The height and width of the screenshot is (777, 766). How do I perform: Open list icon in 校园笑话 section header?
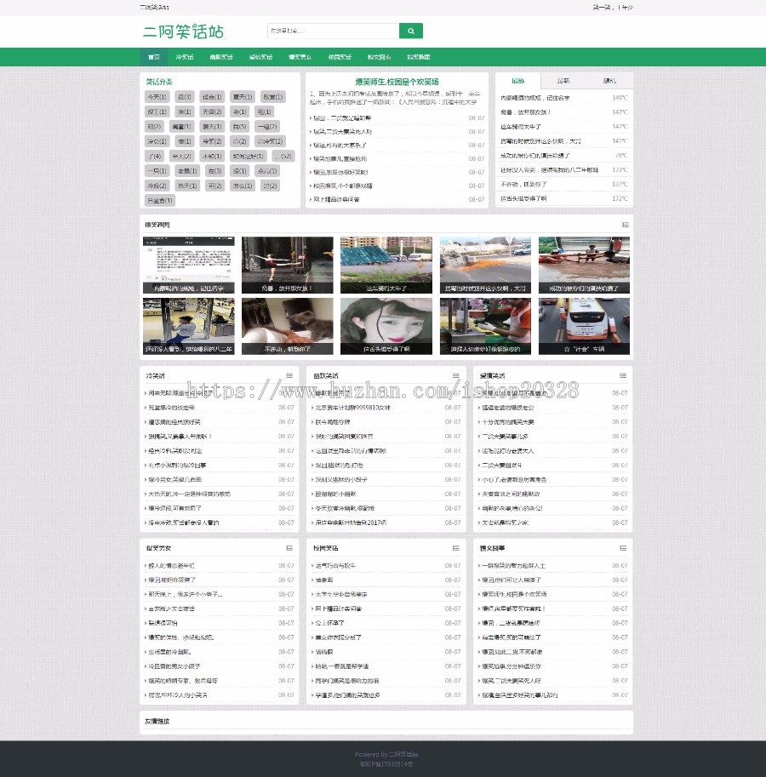tap(456, 549)
